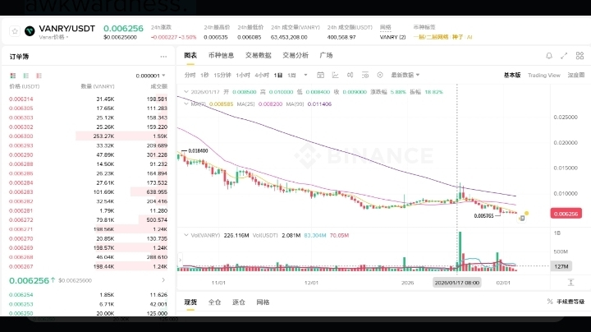Screen dimensions: 591x332
Task: Star VANRY/USDT as a favorite
Action: click(x=15, y=31)
